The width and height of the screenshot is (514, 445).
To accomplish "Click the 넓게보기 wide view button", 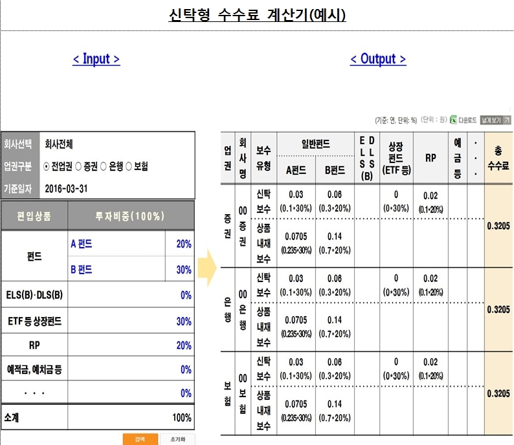I will (x=495, y=120).
